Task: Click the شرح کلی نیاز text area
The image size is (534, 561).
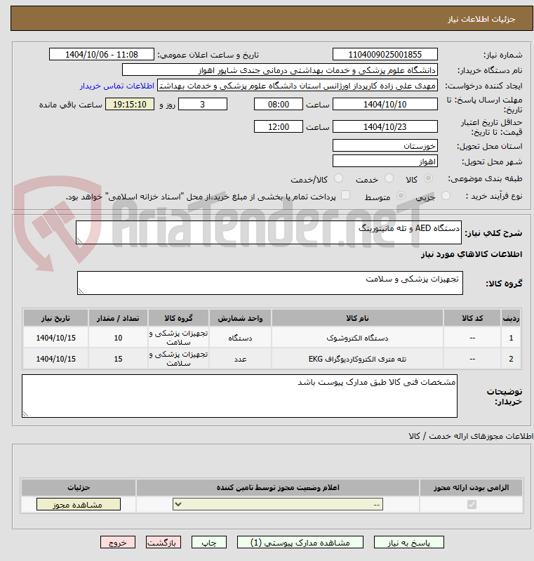Action: pyautogui.click(x=269, y=232)
